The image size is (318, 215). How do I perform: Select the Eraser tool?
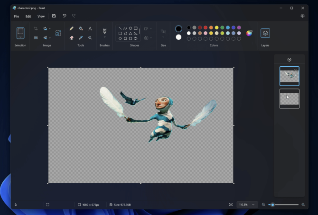pos(71,38)
